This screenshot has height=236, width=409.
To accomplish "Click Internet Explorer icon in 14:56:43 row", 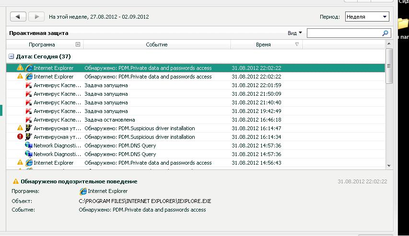I will [x=29, y=163].
